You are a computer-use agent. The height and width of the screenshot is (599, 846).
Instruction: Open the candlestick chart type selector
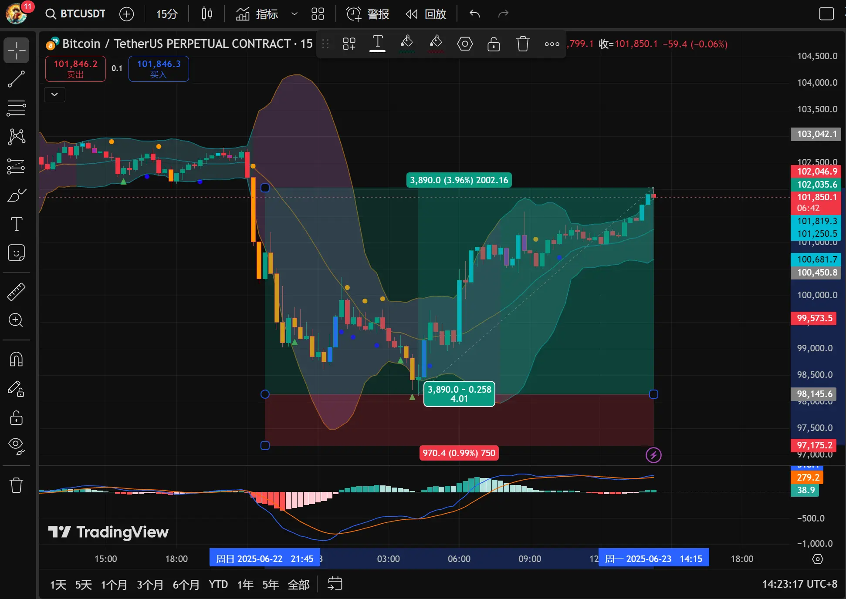tap(207, 14)
